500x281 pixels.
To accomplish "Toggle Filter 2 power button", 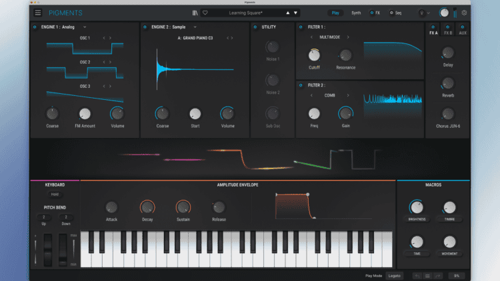I will tap(301, 85).
